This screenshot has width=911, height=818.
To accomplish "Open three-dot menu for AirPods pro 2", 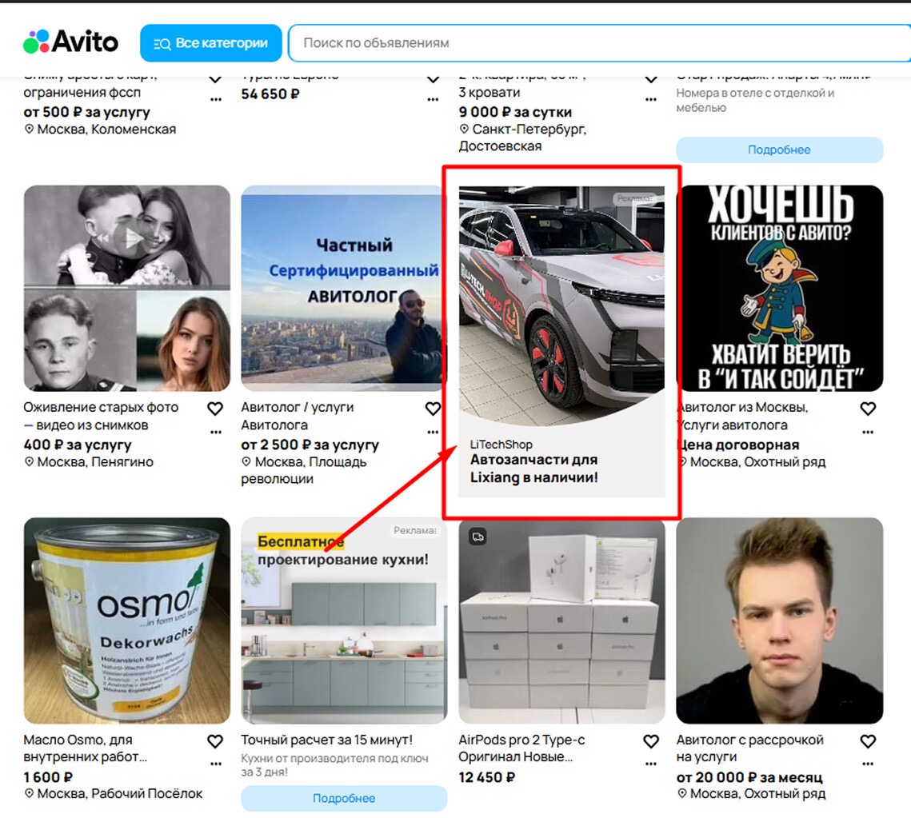I will click(650, 764).
